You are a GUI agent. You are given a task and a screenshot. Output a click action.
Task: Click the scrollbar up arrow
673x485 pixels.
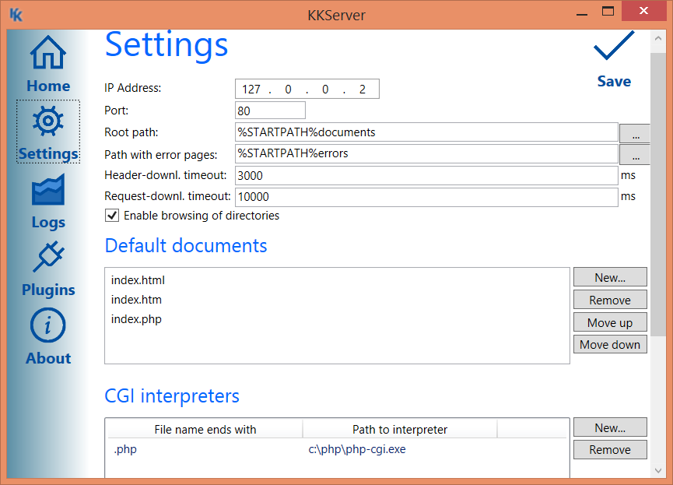pyautogui.click(x=658, y=38)
